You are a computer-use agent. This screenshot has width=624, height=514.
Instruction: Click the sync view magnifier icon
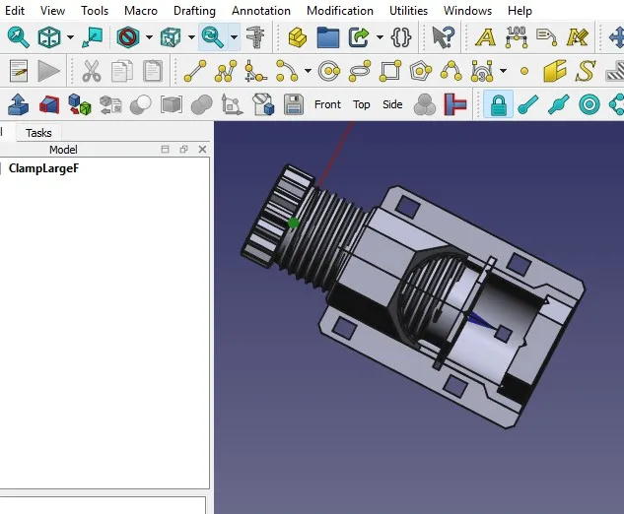click(x=213, y=37)
